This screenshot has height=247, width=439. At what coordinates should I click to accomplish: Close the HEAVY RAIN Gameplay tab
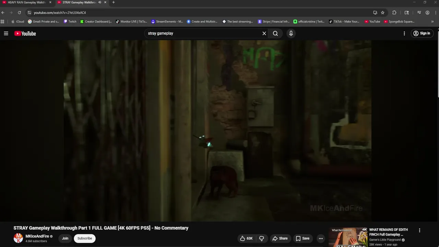(x=50, y=2)
